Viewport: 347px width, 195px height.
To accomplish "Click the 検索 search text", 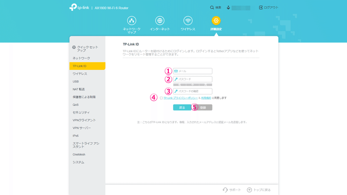I will tap(218, 7).
